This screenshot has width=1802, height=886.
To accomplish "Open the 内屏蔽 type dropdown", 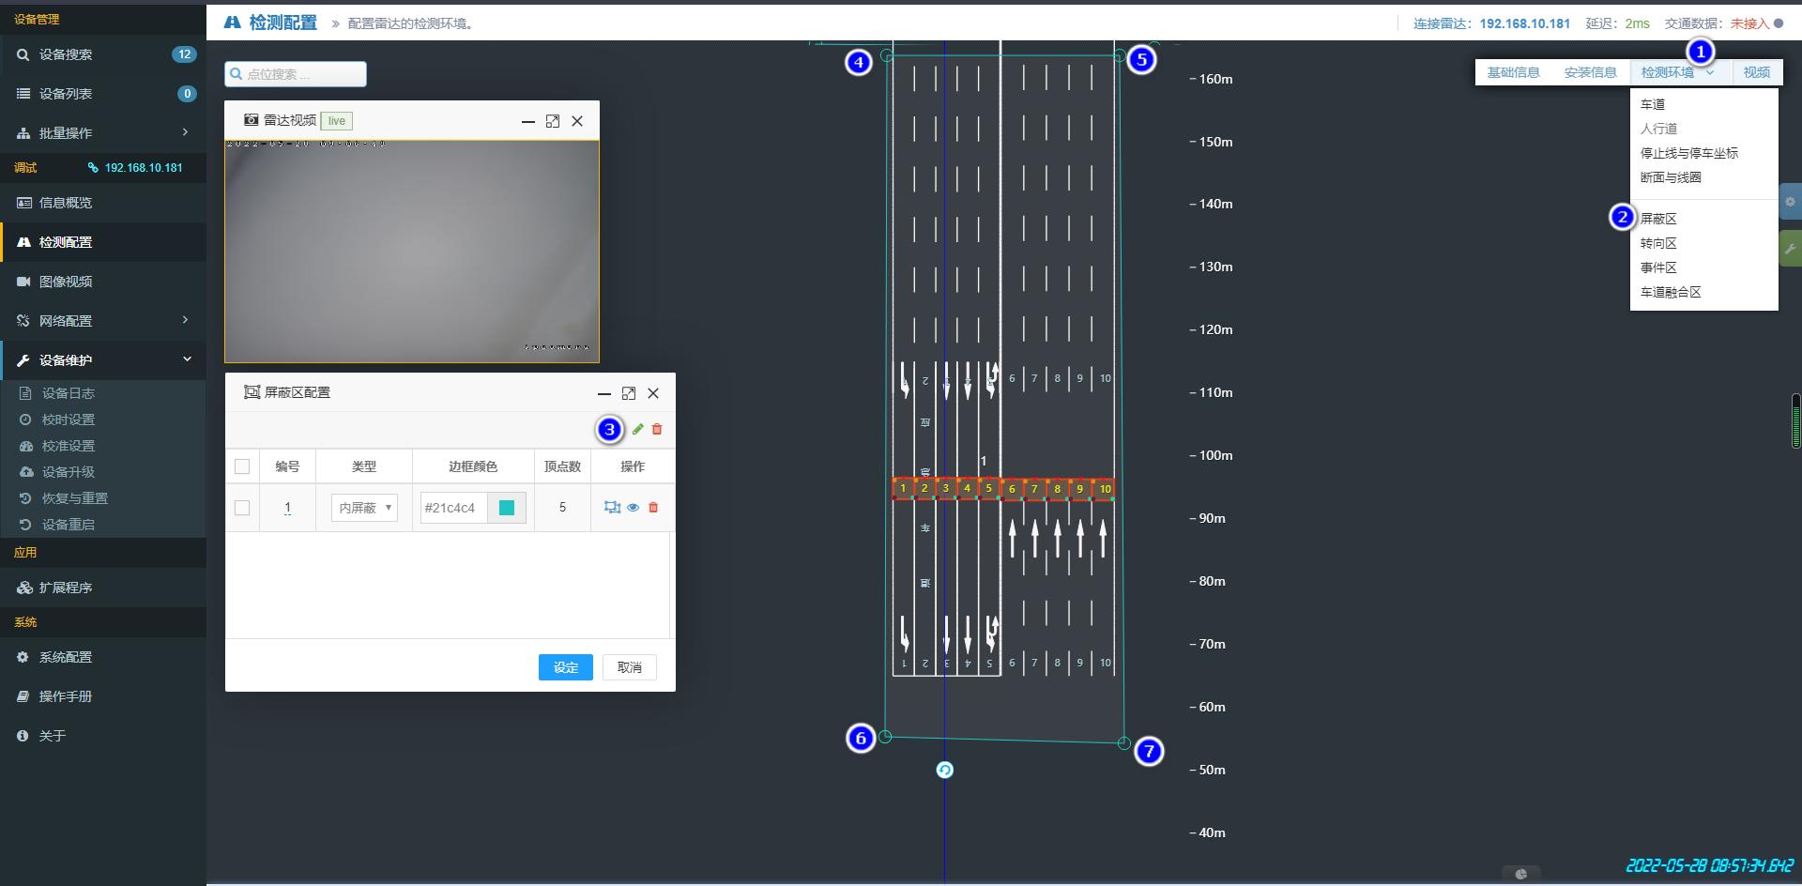I will (x=364, y=508).
